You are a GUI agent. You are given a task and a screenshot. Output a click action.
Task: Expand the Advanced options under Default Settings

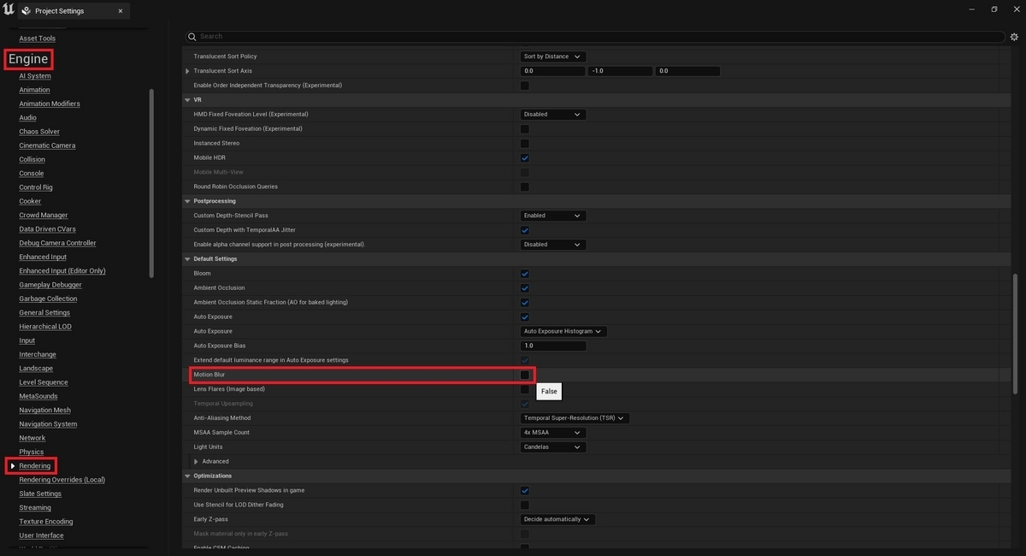click(196, 461)
